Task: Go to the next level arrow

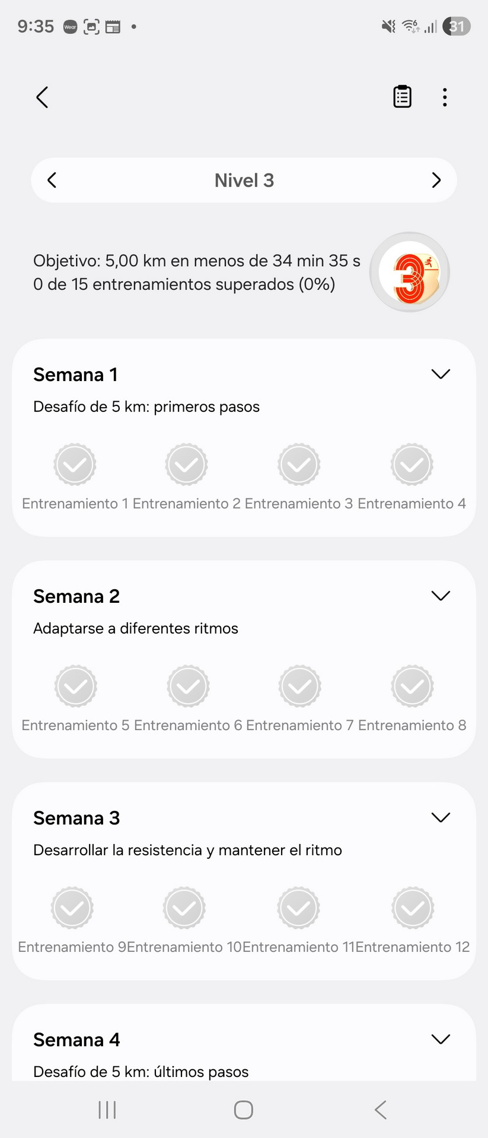Action: tap(436, 180)
